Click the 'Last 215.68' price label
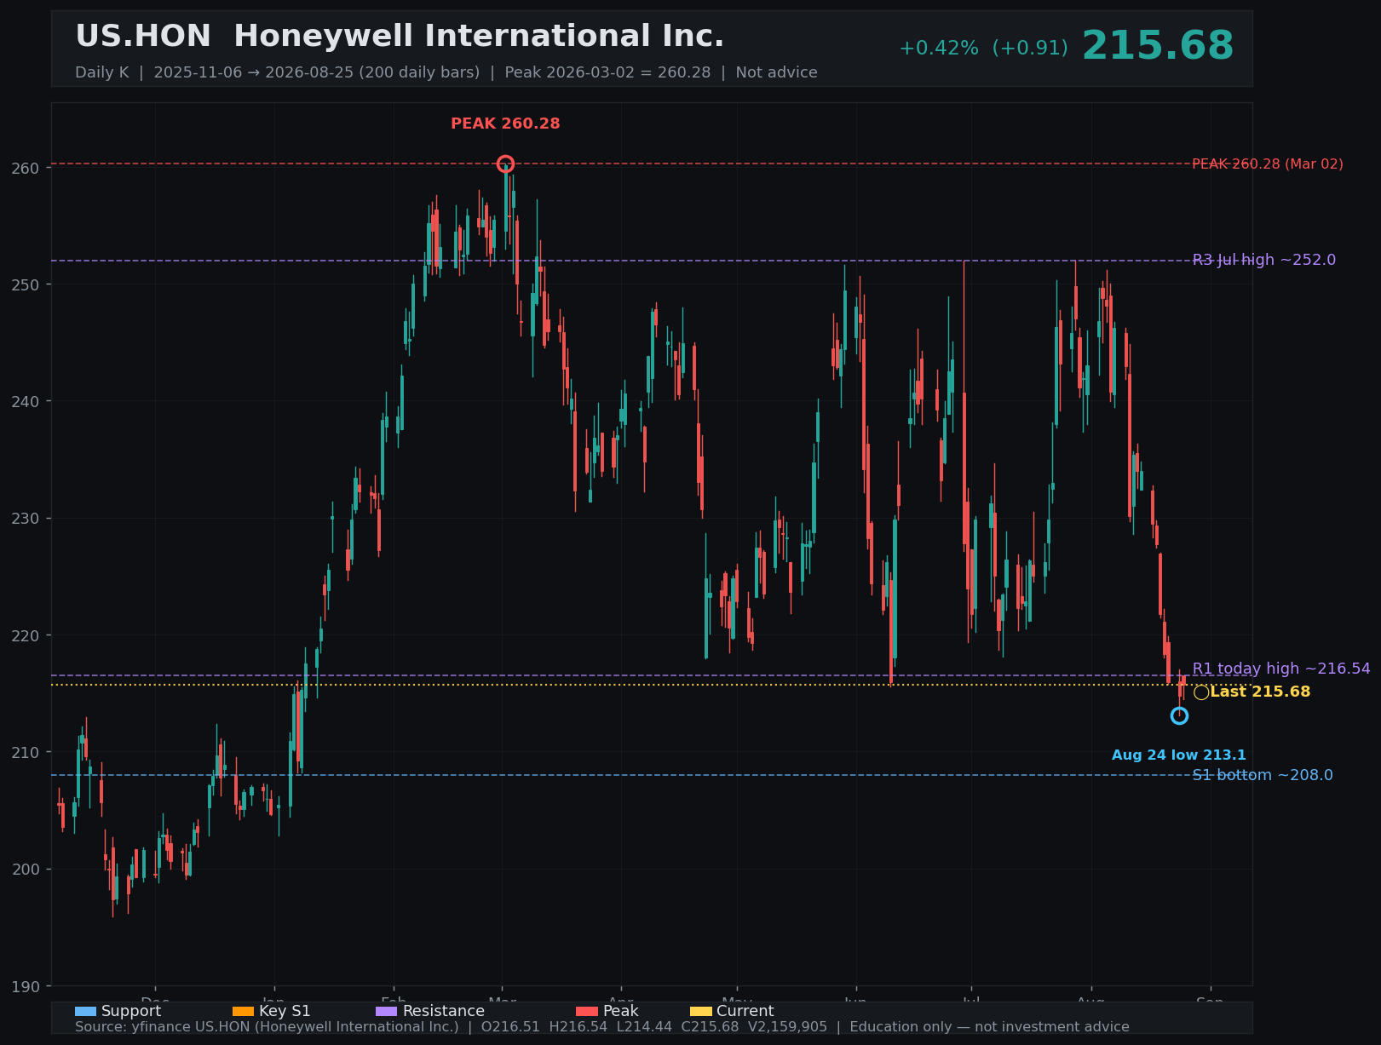The width and height of the screenshot is (1381, 1045). [1260, 692]
